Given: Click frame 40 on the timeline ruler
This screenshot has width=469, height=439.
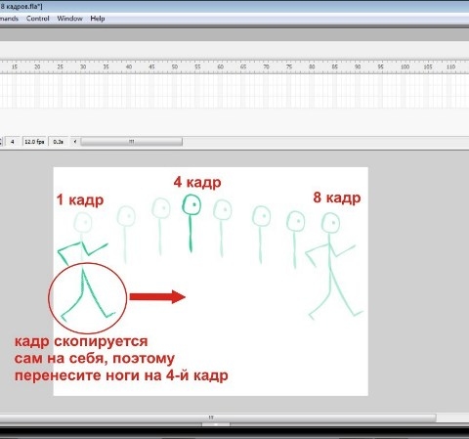Looking at the screenshot, I should coord(129,66).
